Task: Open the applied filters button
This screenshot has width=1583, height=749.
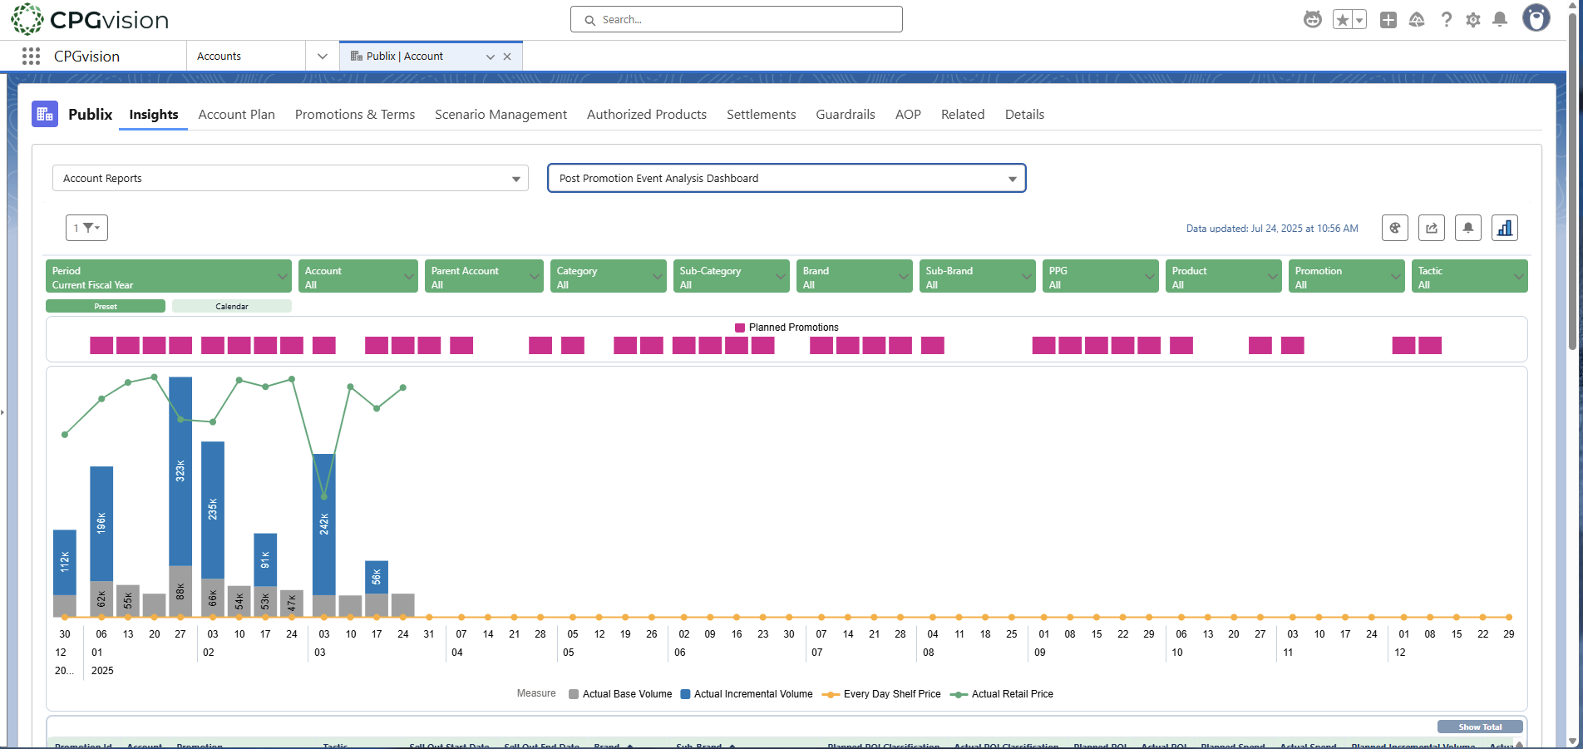Action: tap(86, 228)
